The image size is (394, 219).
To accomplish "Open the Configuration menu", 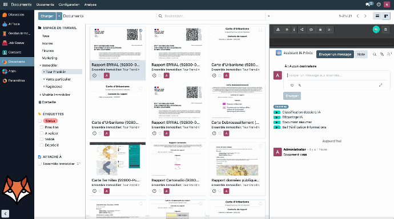I will (x=69, y=5).
